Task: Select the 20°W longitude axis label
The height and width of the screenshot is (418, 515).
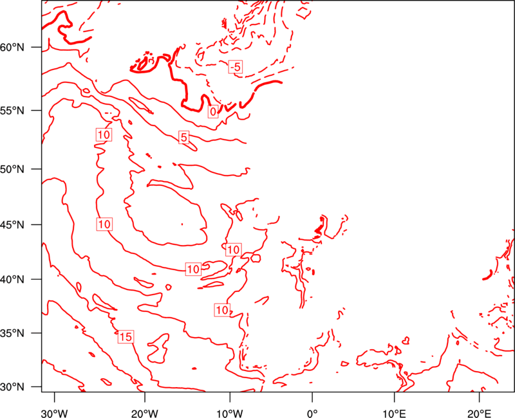Action: coord(145,413)
